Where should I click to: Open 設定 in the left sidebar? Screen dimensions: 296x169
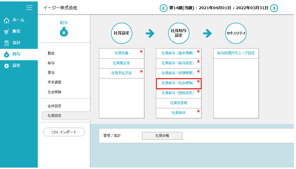[x=16, y=66]
